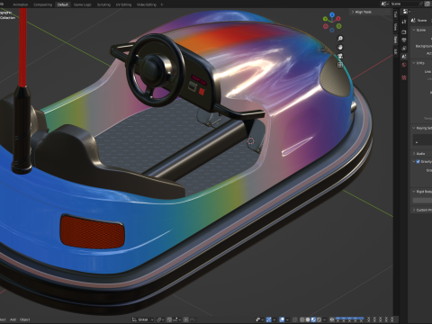Open the View Layer properties tab icon

404,49
